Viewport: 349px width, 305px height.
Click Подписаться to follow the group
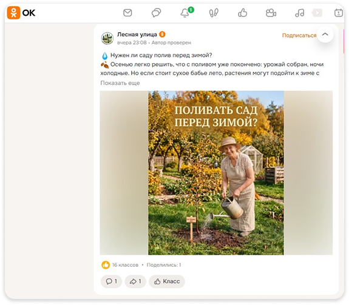[299, 35]
